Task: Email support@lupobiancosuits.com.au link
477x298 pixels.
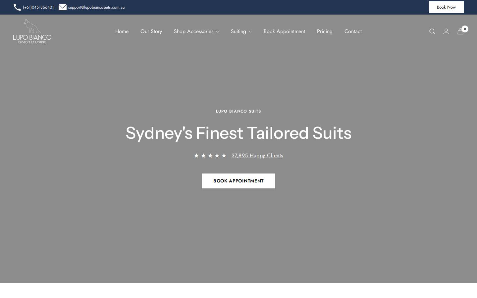Action: click(96, 7)
